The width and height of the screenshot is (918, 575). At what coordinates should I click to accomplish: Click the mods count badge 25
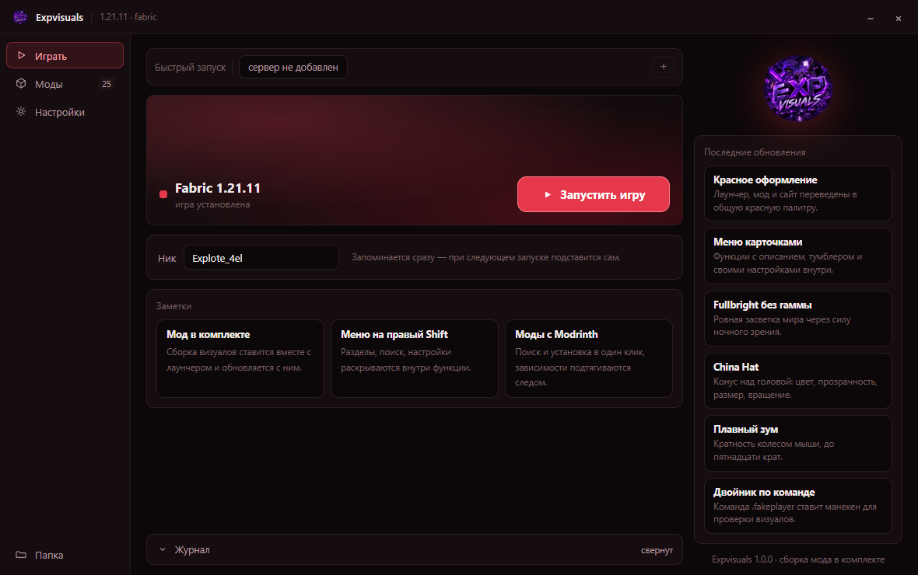[x=107, y=84]
